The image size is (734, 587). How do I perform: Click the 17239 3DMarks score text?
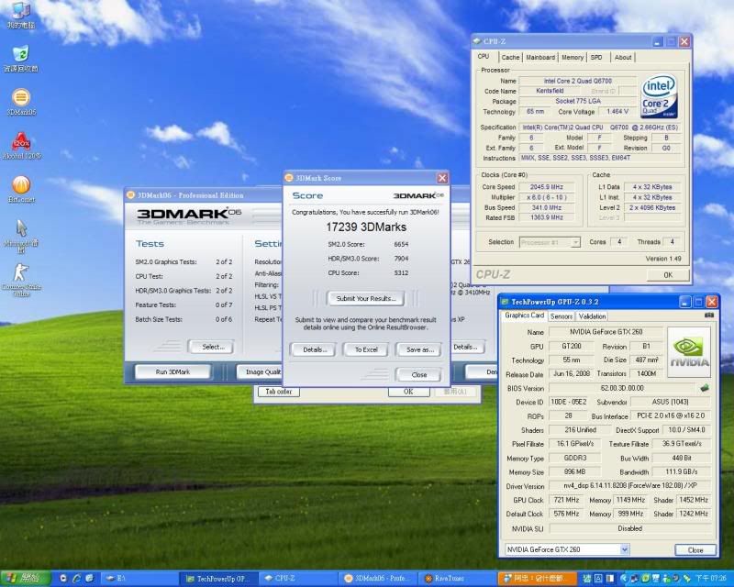point(366,227)
